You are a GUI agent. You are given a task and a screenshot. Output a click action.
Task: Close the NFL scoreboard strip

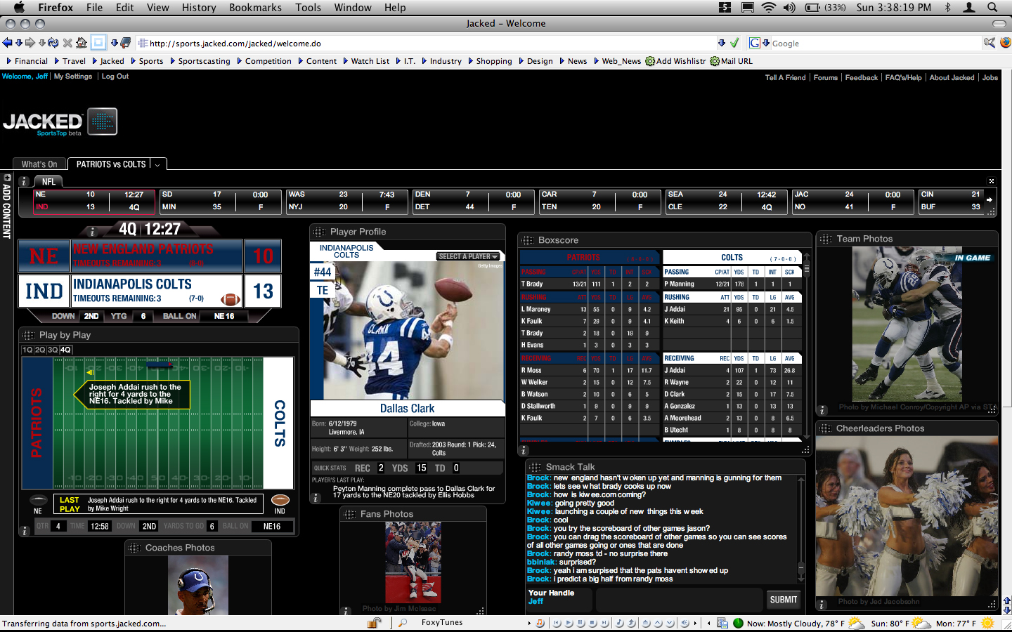tap(992, 181)
